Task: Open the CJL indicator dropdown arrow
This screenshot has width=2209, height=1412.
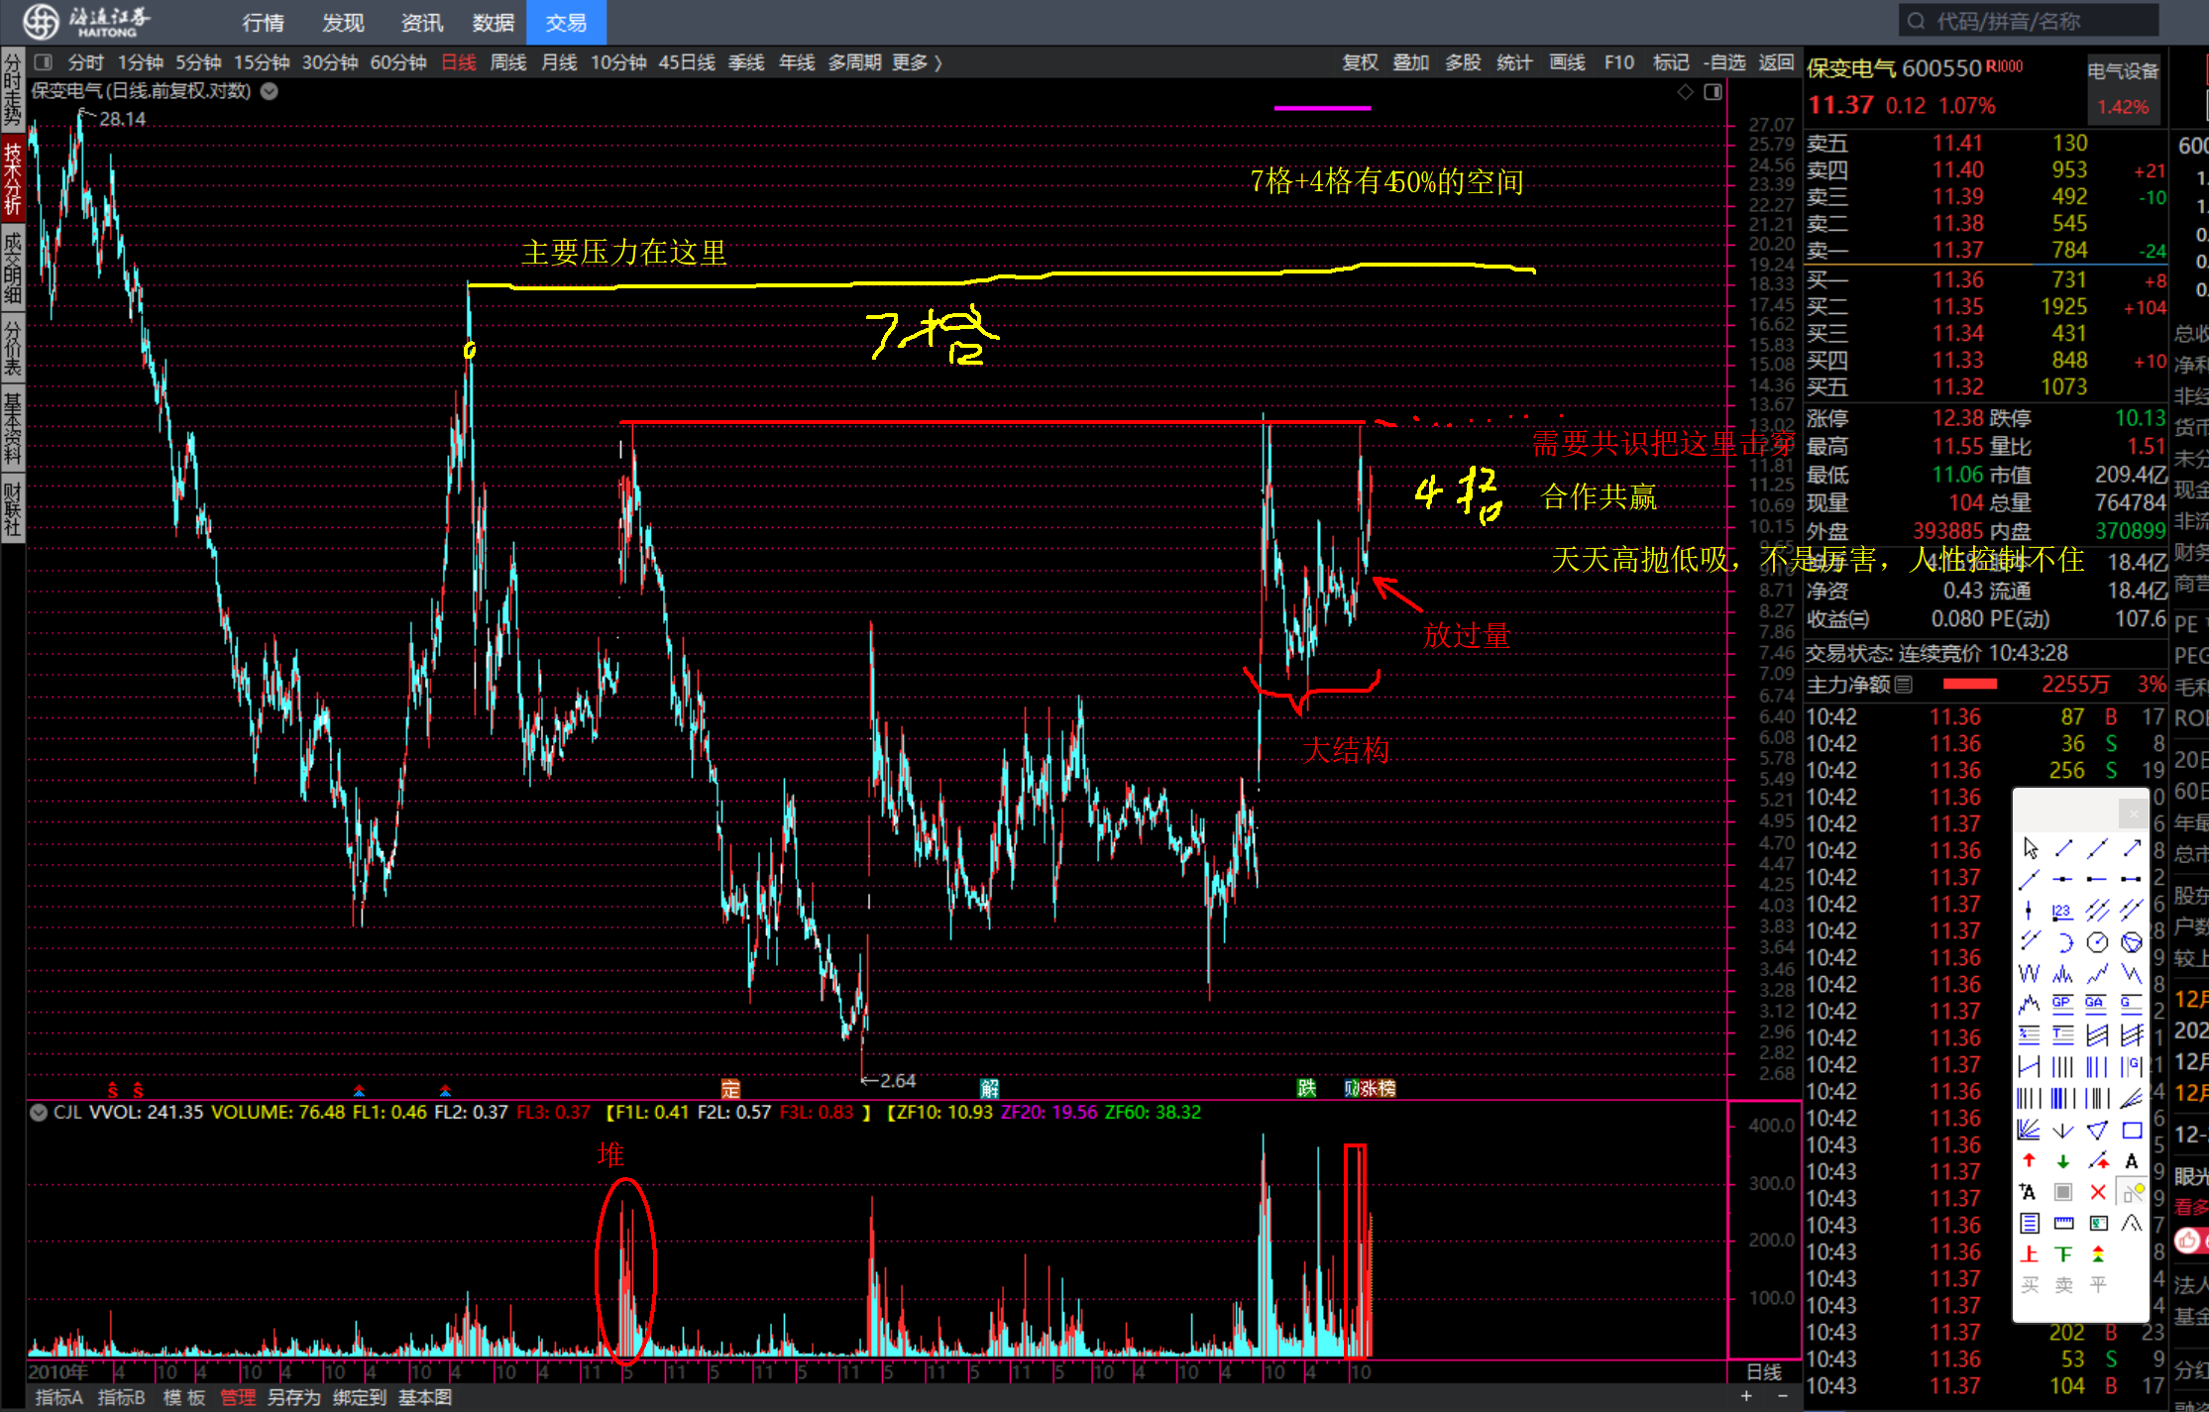Action: pos(39,1112)
